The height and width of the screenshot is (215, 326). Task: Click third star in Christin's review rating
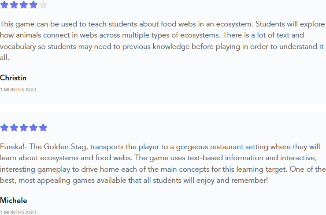coord(24,4)
